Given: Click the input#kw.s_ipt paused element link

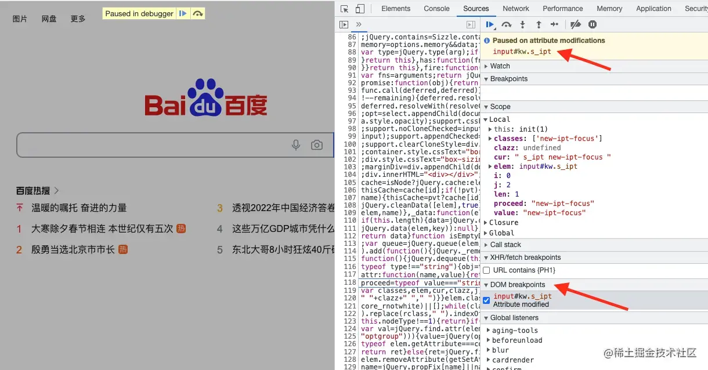Looking at the screenshot, I should coord(522,52).
